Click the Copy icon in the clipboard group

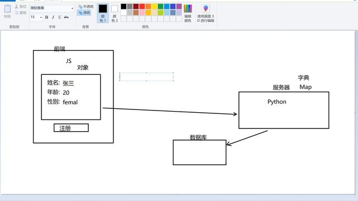point(16,12)
